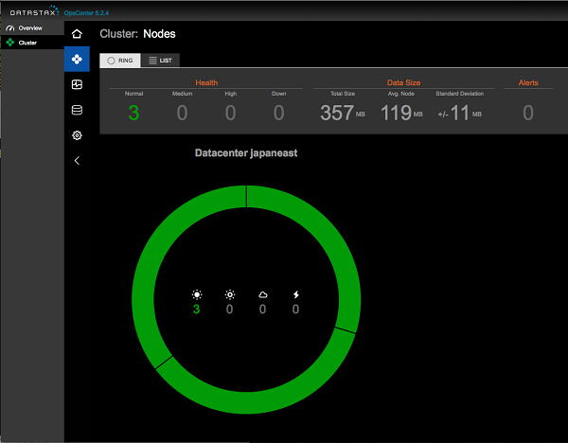Click the Alerts count value
This screenshot has width=568, height=443.
(527, 114)
